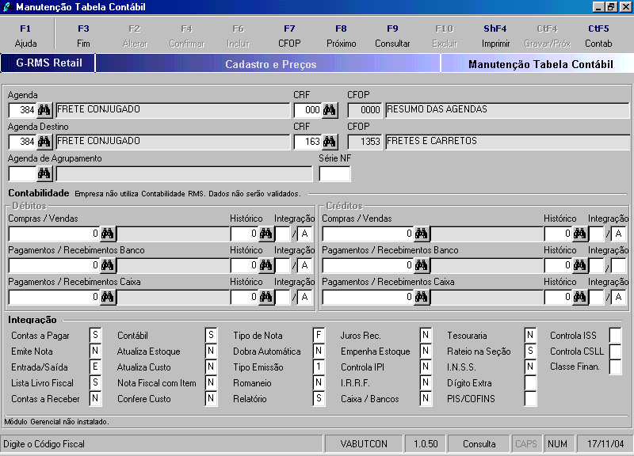Screen dimensions: 634x456
Task: Toggle the Tipo de Nota flag box
Action: pos(319,335)
